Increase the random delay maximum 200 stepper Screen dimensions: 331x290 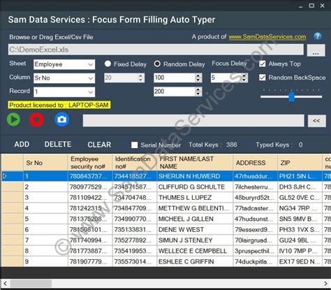coord(198,89)
